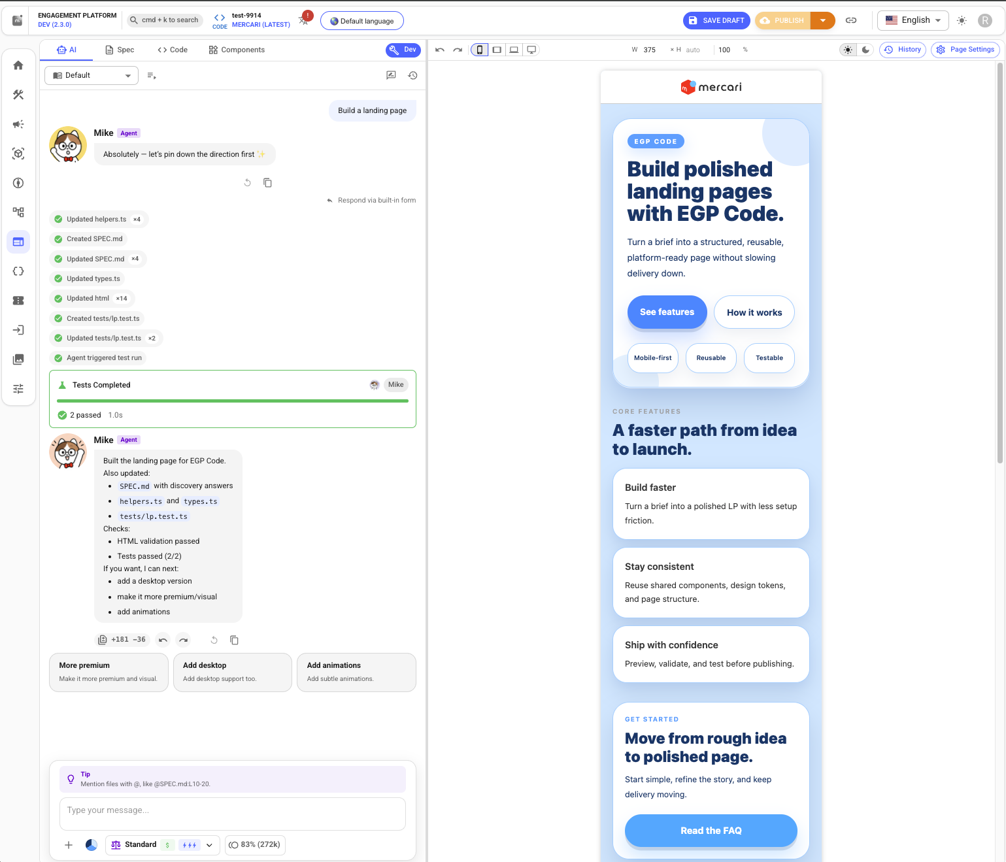1006x862 pixels.
Task: Select the laptop device preview
Action: pyautogui.click(x=514, y=50)
